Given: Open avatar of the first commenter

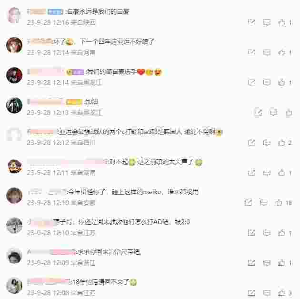Looking at the screenshot, I should (x=14, y=15).
